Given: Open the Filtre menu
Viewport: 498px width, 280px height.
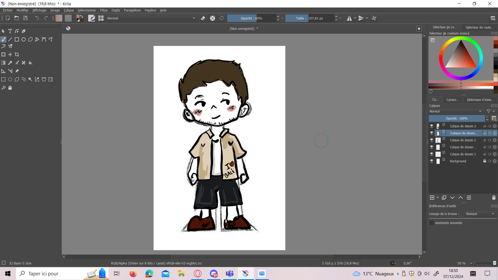Looking at the screenshot, I should [x=104, y=10].
